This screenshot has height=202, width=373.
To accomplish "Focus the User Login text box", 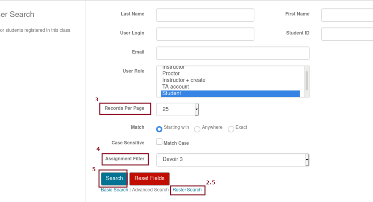I will (205, 34).
